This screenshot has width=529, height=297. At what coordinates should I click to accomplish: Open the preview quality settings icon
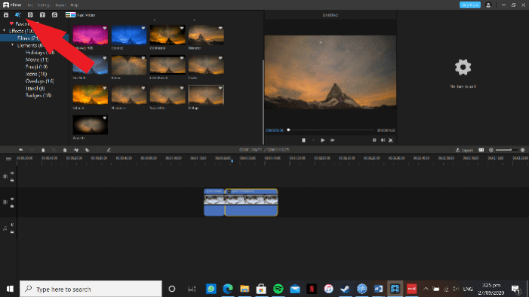374,140
